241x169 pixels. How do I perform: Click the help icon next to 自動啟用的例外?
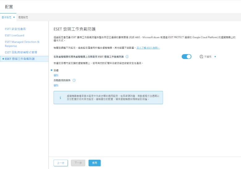coord(74,80)
